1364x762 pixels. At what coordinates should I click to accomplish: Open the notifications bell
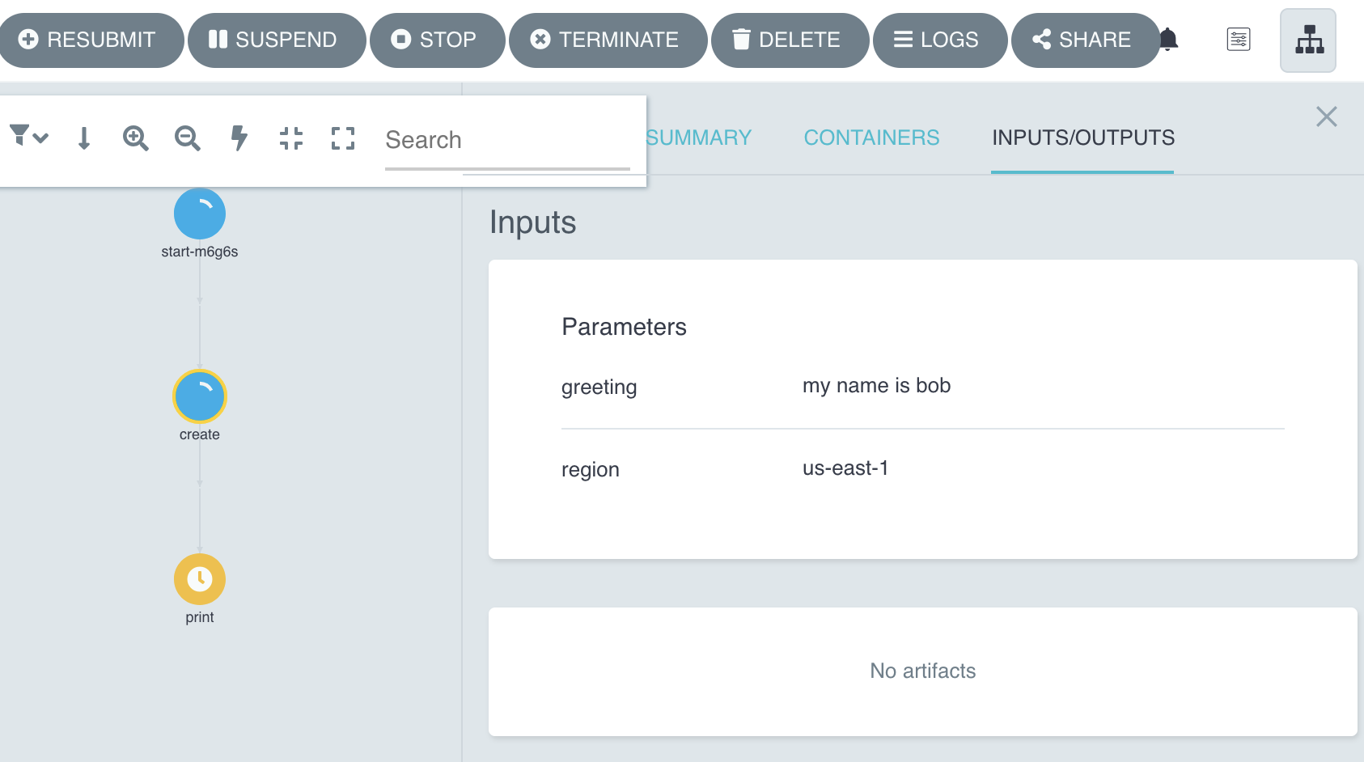coord(1170,38)
